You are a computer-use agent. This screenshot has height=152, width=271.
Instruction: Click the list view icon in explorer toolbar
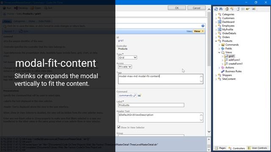243,9
